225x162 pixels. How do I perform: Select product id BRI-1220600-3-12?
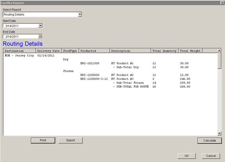point(94,79)
